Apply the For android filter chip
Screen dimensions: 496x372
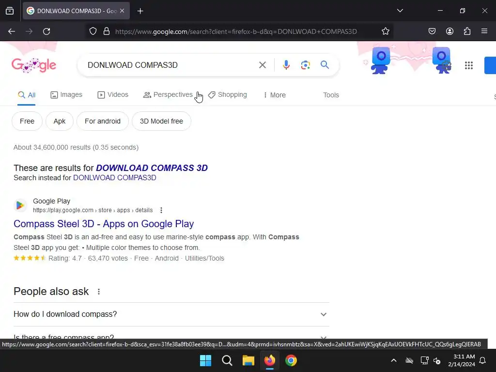(103, 121)
